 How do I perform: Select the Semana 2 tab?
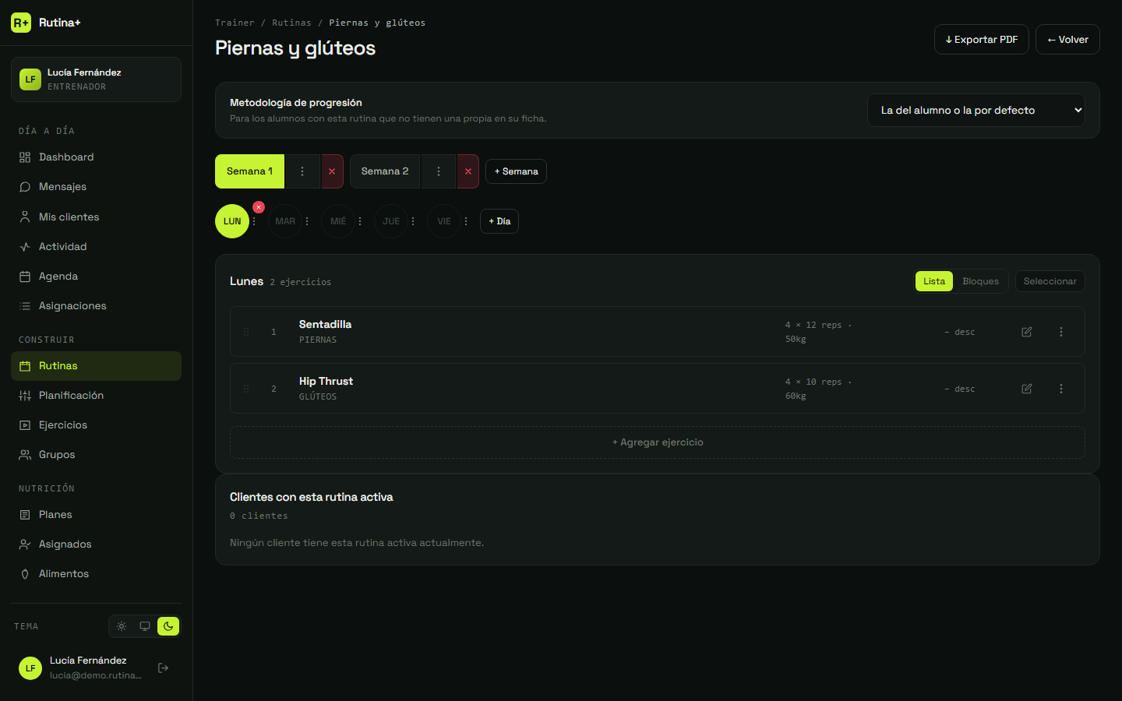pos(385,171)
